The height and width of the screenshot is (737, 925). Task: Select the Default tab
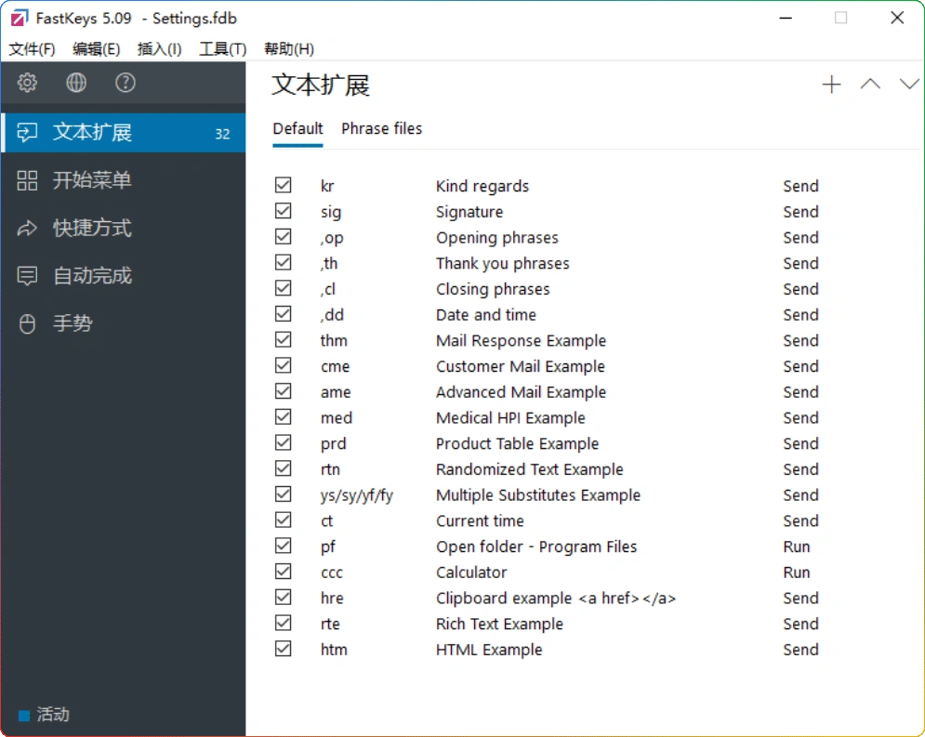pos(297,128)
